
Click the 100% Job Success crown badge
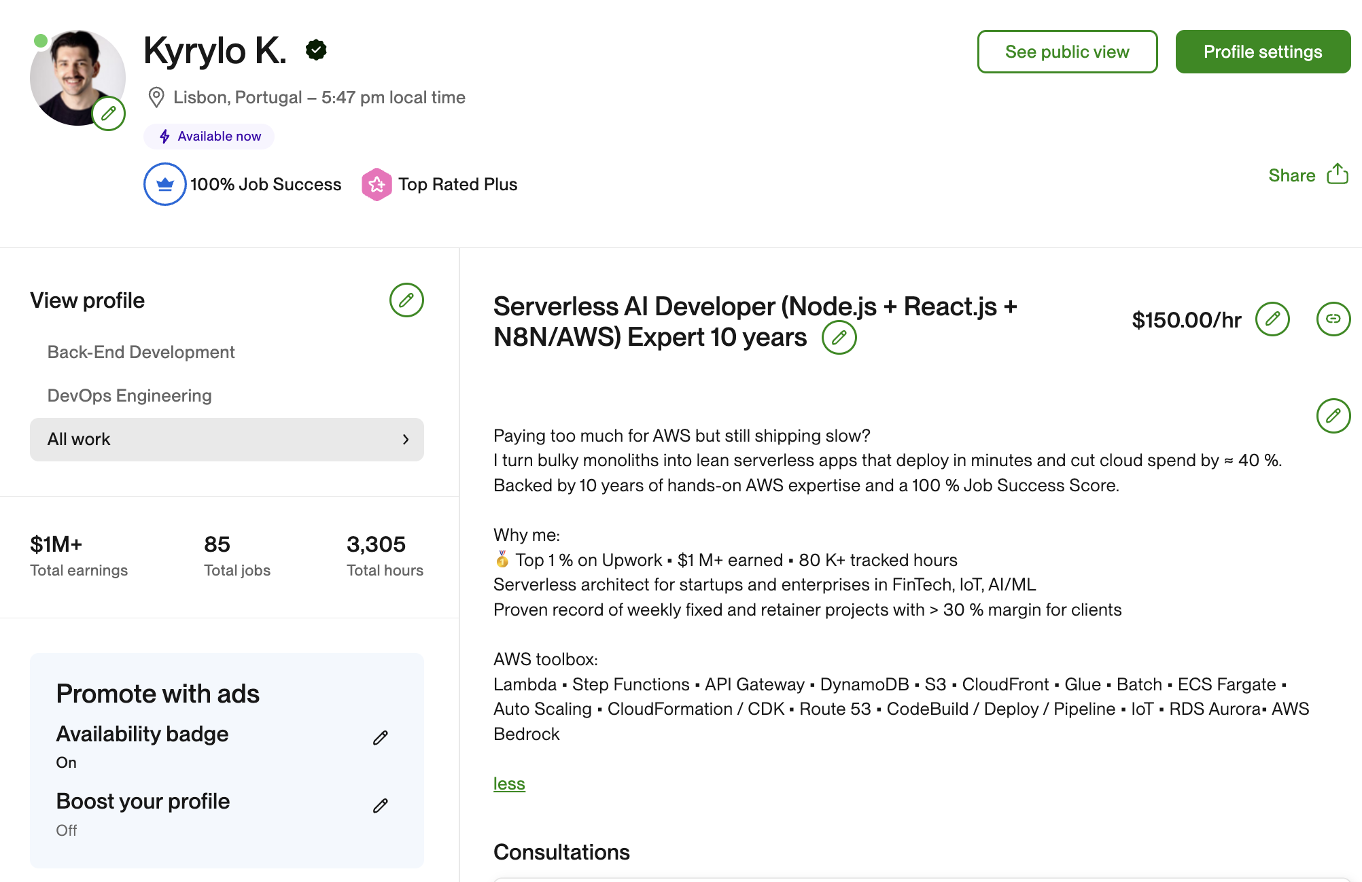click(165, 185)
